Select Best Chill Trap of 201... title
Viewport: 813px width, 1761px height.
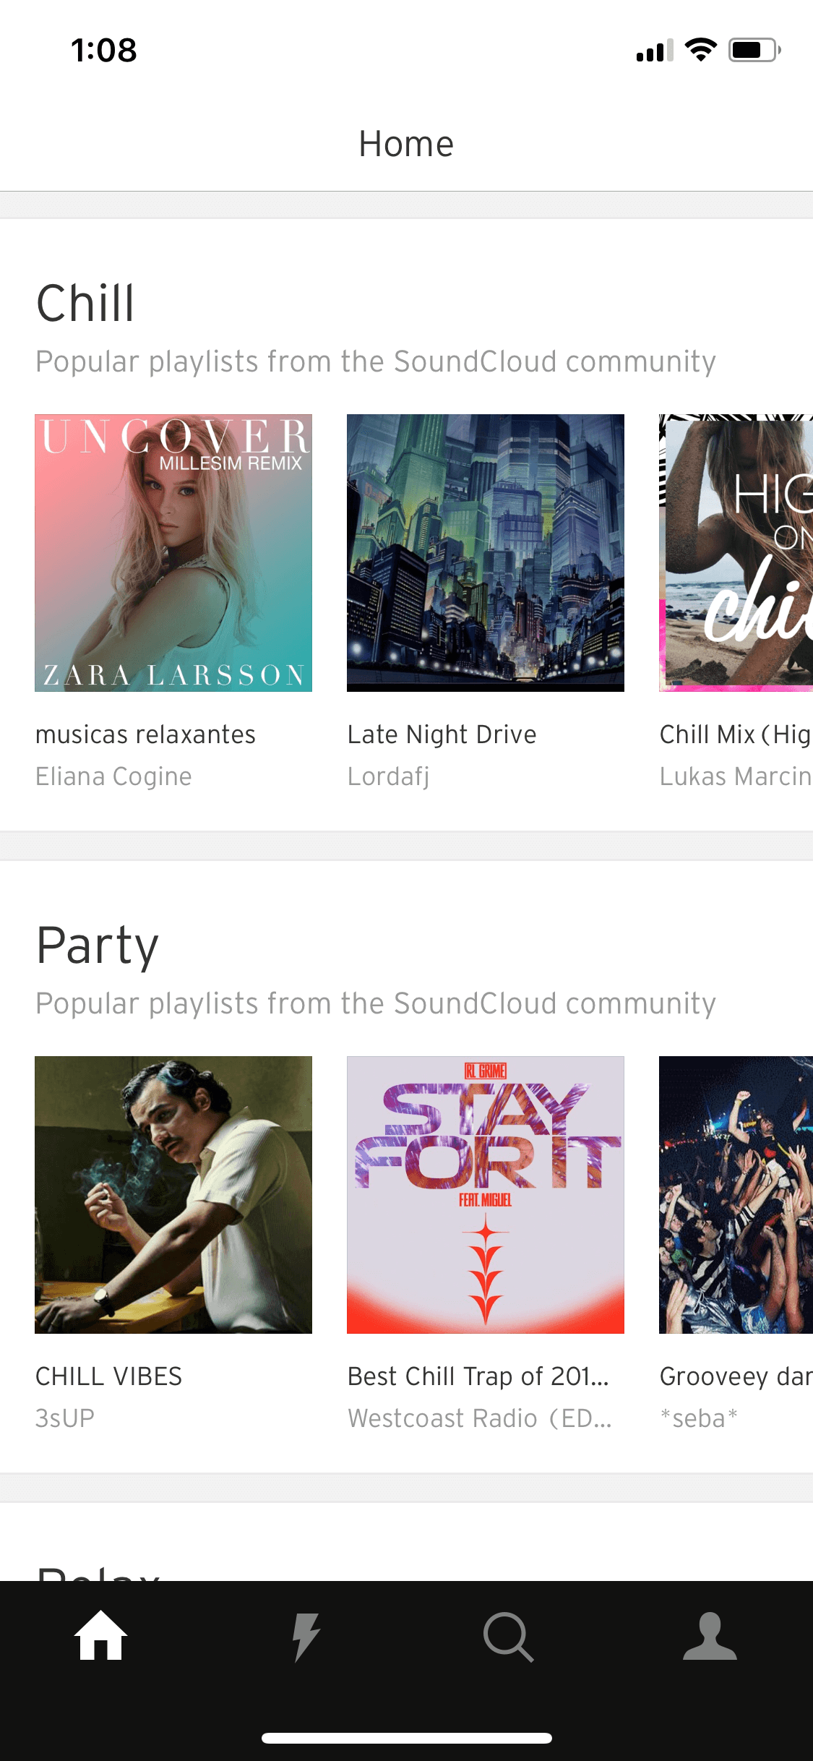(x=478, y=1376)
